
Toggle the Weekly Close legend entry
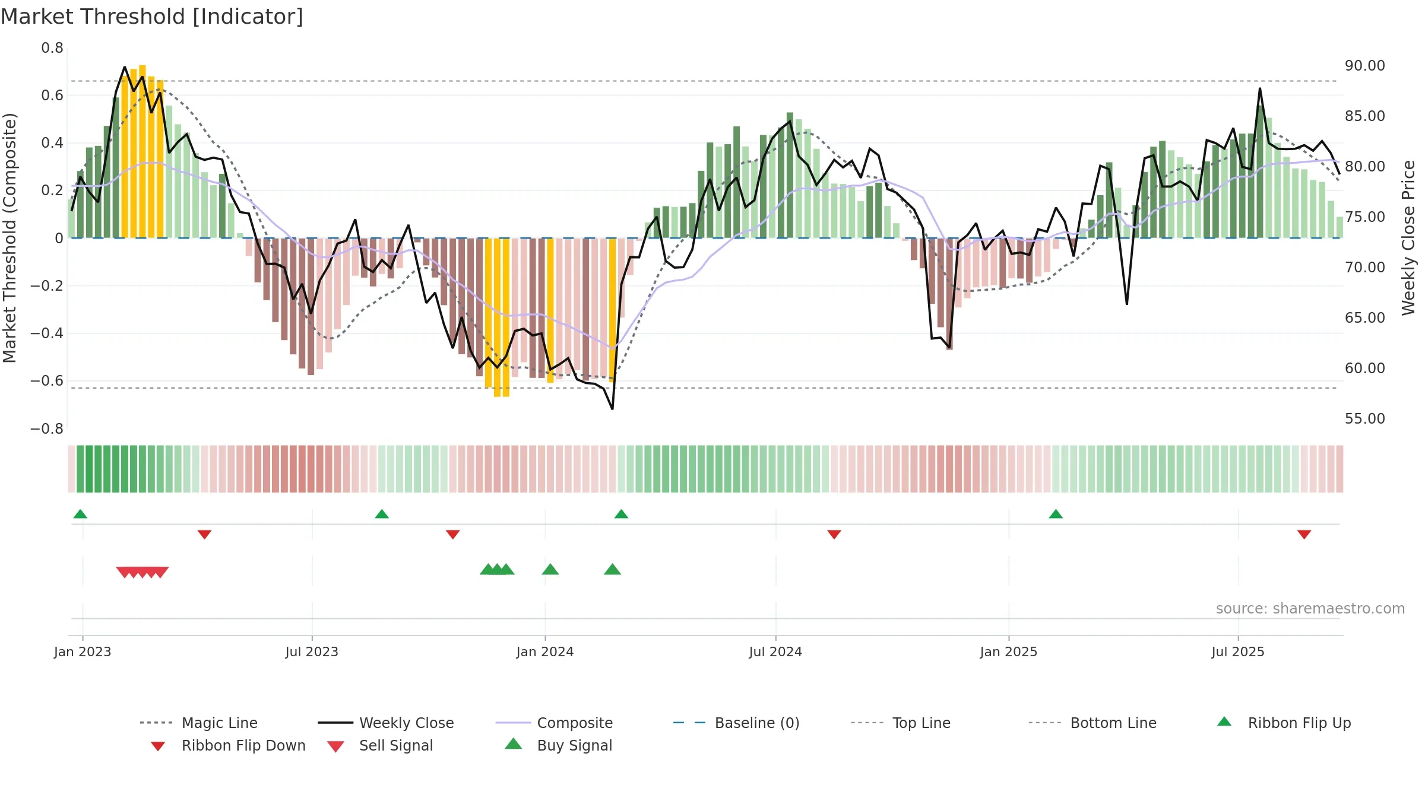pyautogui.click(x=385, y=723)
